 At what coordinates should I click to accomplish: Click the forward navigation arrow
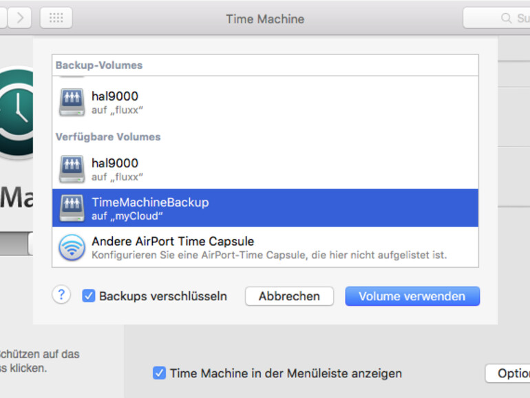pos(19,18)
